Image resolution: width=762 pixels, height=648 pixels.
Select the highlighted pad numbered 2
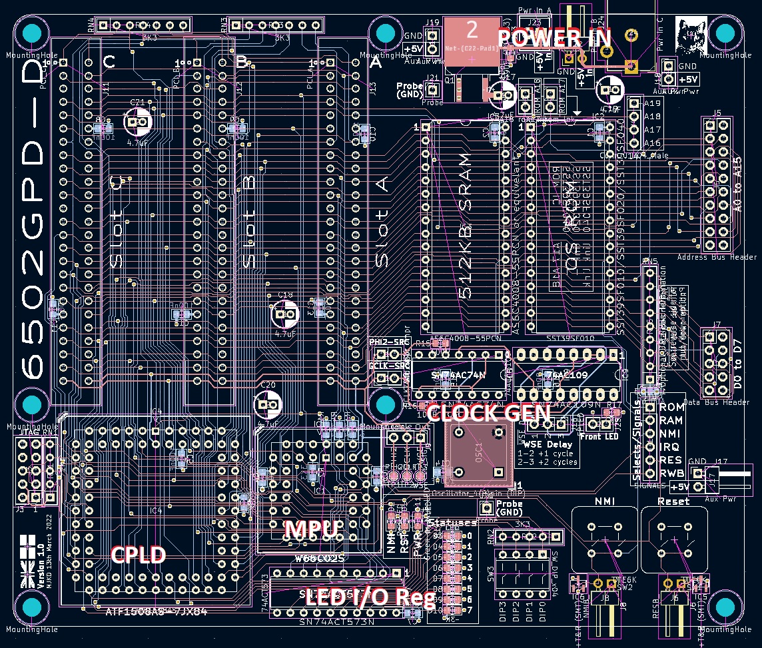click(472, 41)
